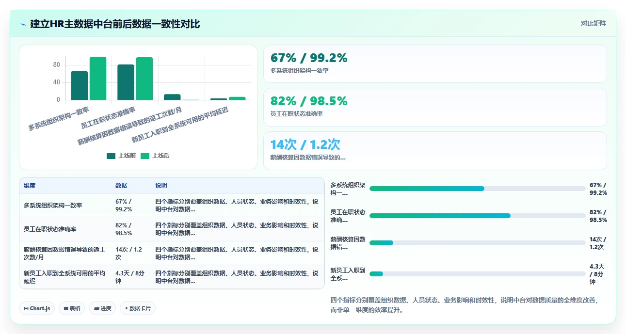Click the lightning icon beside the title
The height and width of the screenshot is (334, 626).
[x=23, y=24]
